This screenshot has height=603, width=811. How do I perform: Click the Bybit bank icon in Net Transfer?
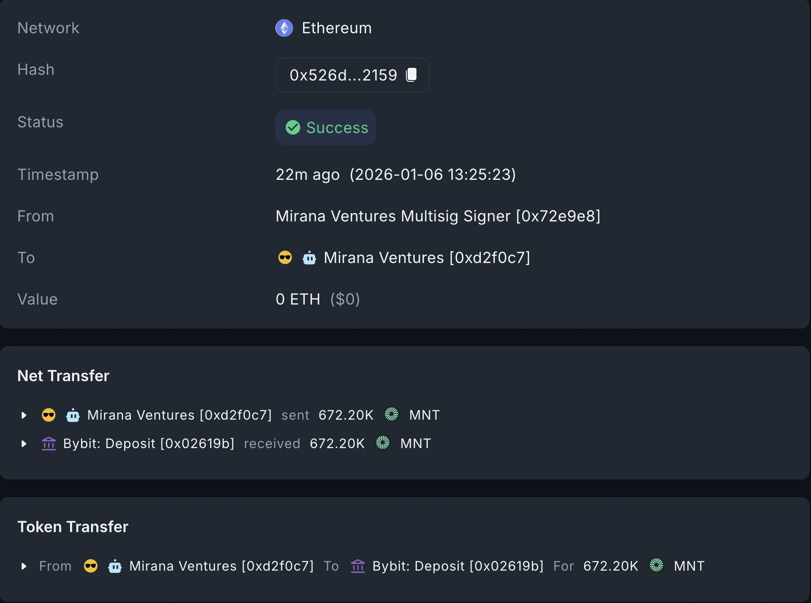click(x=49, y=443)
